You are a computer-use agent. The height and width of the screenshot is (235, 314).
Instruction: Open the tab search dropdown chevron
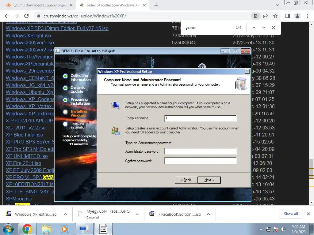tap(277, 5)
